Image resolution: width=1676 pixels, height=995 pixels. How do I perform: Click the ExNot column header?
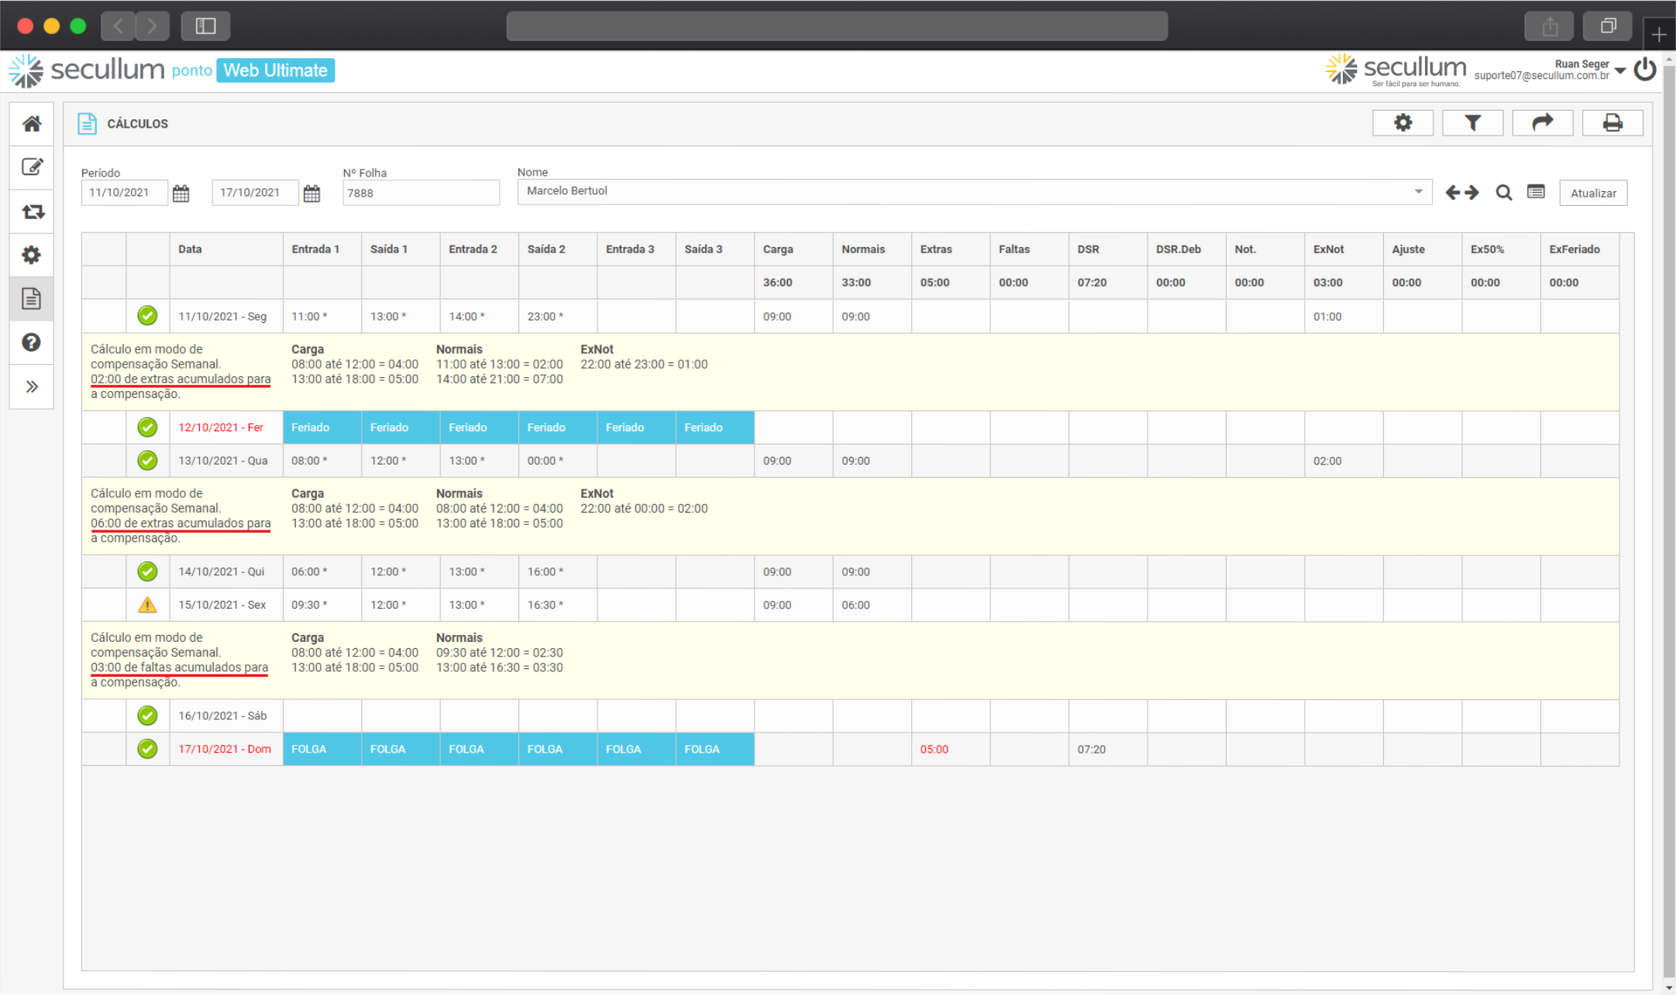tap(1328, 249)
